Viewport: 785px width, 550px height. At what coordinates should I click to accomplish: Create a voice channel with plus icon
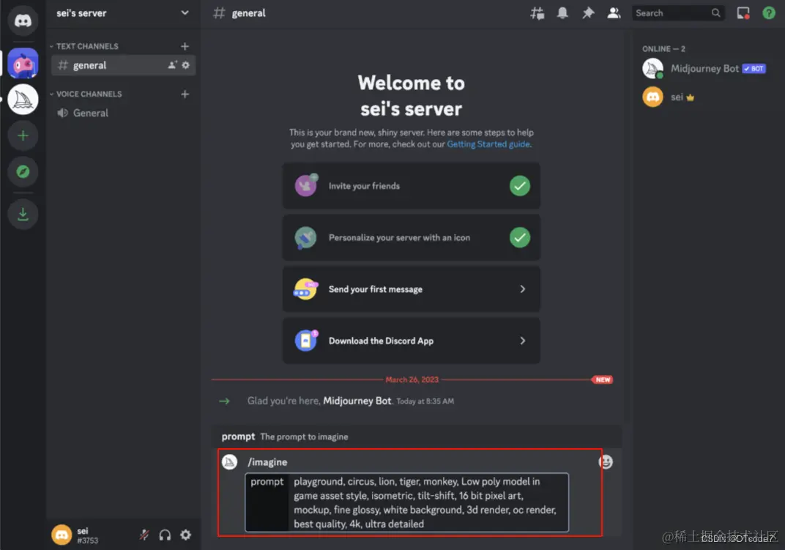point(185,94)
